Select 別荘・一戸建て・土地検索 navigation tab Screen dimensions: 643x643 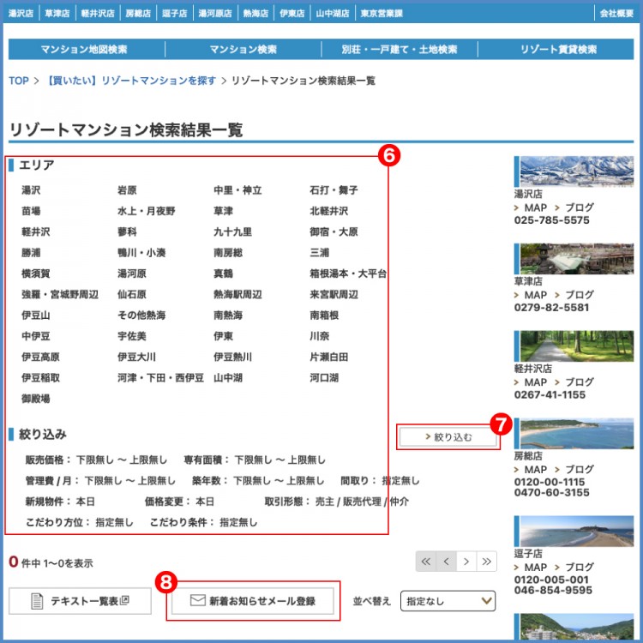pos(399,50)
